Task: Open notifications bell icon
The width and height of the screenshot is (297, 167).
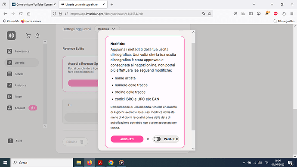Action: [37, 35]
